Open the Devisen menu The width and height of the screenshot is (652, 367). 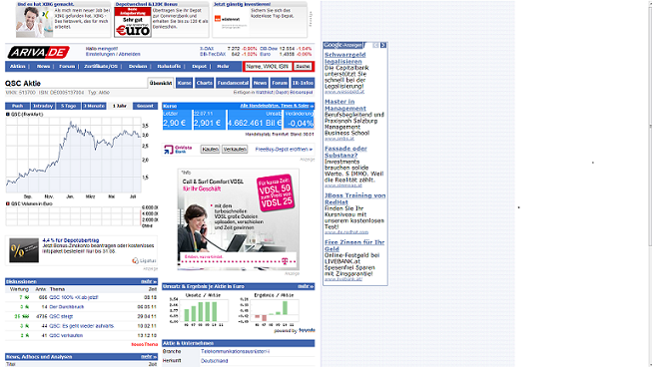[138, 67]
